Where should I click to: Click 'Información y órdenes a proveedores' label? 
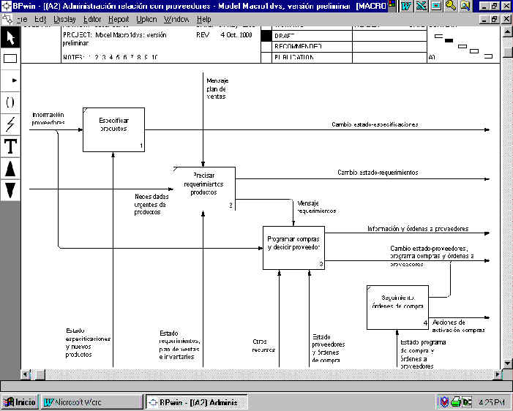coord(418,229)
